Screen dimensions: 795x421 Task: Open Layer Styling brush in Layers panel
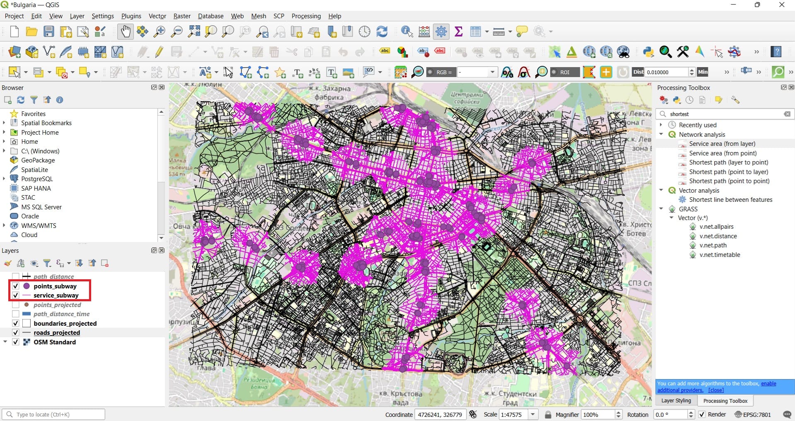7,263
